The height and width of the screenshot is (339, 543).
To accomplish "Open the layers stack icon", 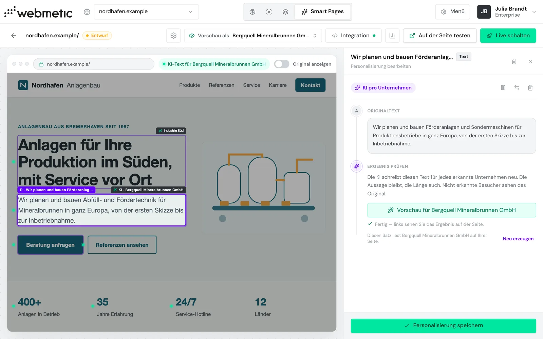I will (285, 12).
